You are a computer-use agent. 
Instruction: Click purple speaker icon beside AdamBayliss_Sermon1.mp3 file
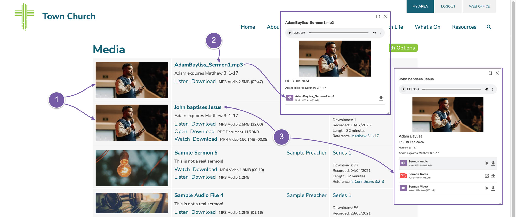click(x=290, y=98)
